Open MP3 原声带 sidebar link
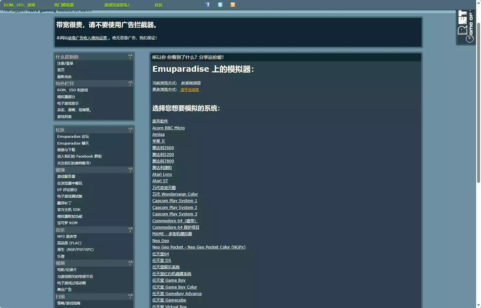 67,237
